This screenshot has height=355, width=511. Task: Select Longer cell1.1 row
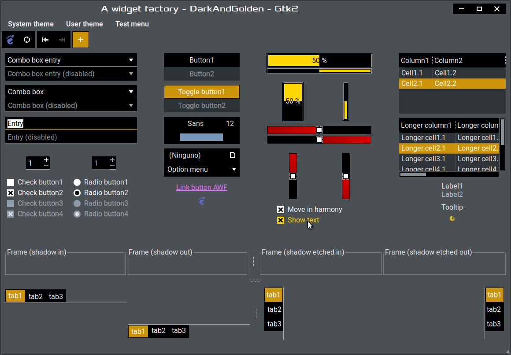pyautogui.click(x=449, y=137)
